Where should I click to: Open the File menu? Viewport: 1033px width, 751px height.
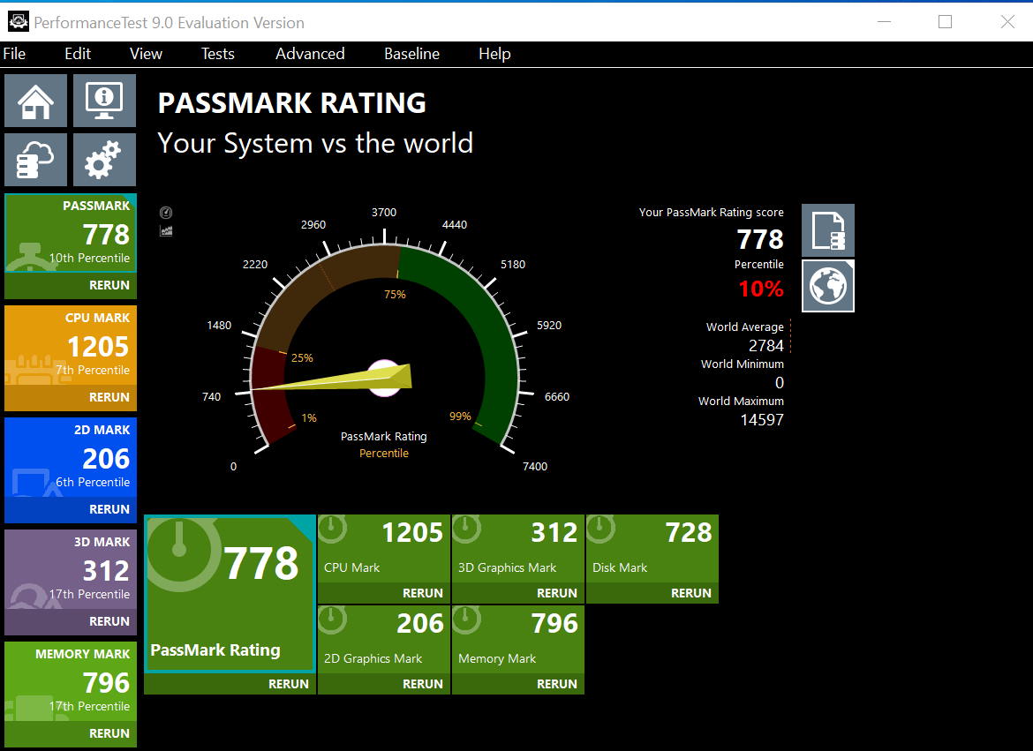(14, 53)
